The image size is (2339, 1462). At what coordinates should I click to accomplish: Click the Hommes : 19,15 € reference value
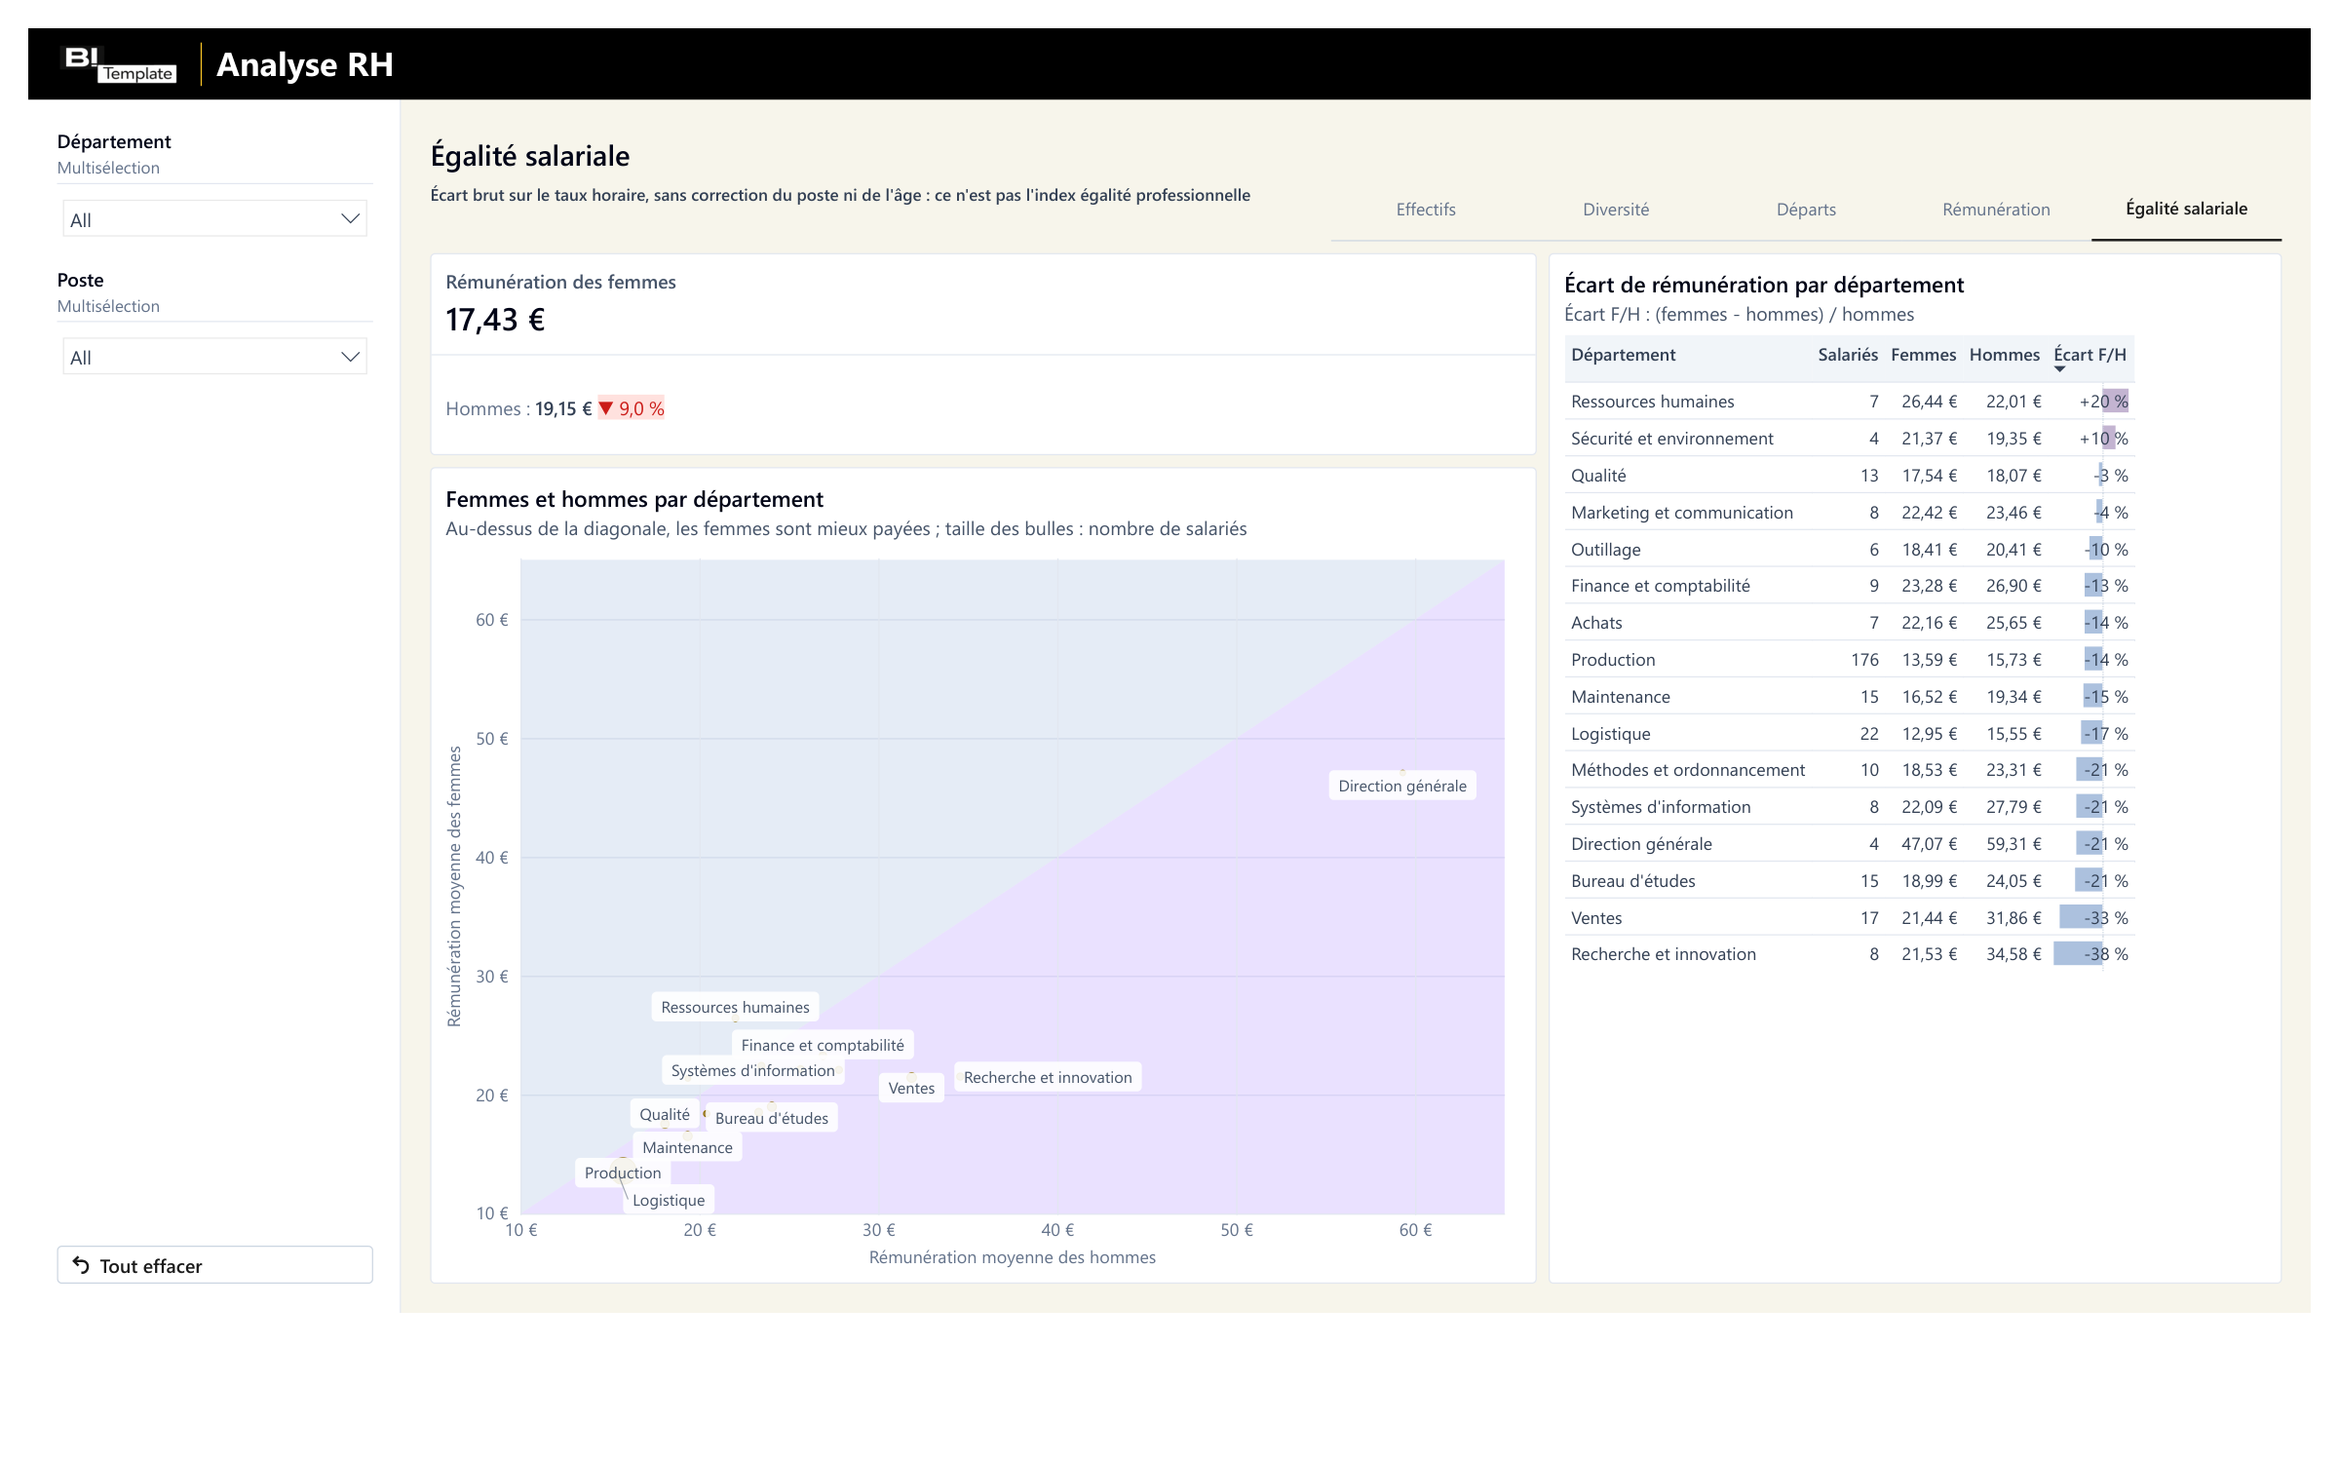[x=518, y=408]
